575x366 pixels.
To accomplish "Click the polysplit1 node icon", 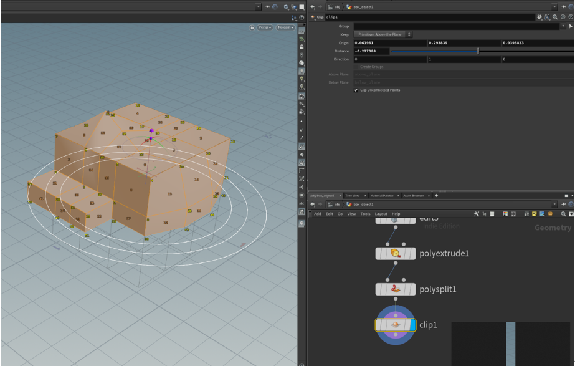I will pyautogui.click(x=395, y=289).
